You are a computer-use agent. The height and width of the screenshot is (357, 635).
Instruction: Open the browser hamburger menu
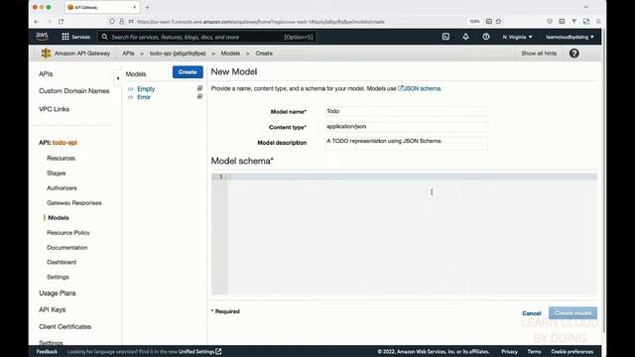click(598, 22)
